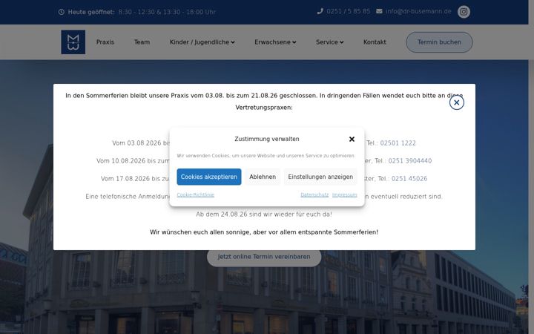Accept cookies with Cookies akzeptieren
The image size is (534, 334).
pos(209,177)
